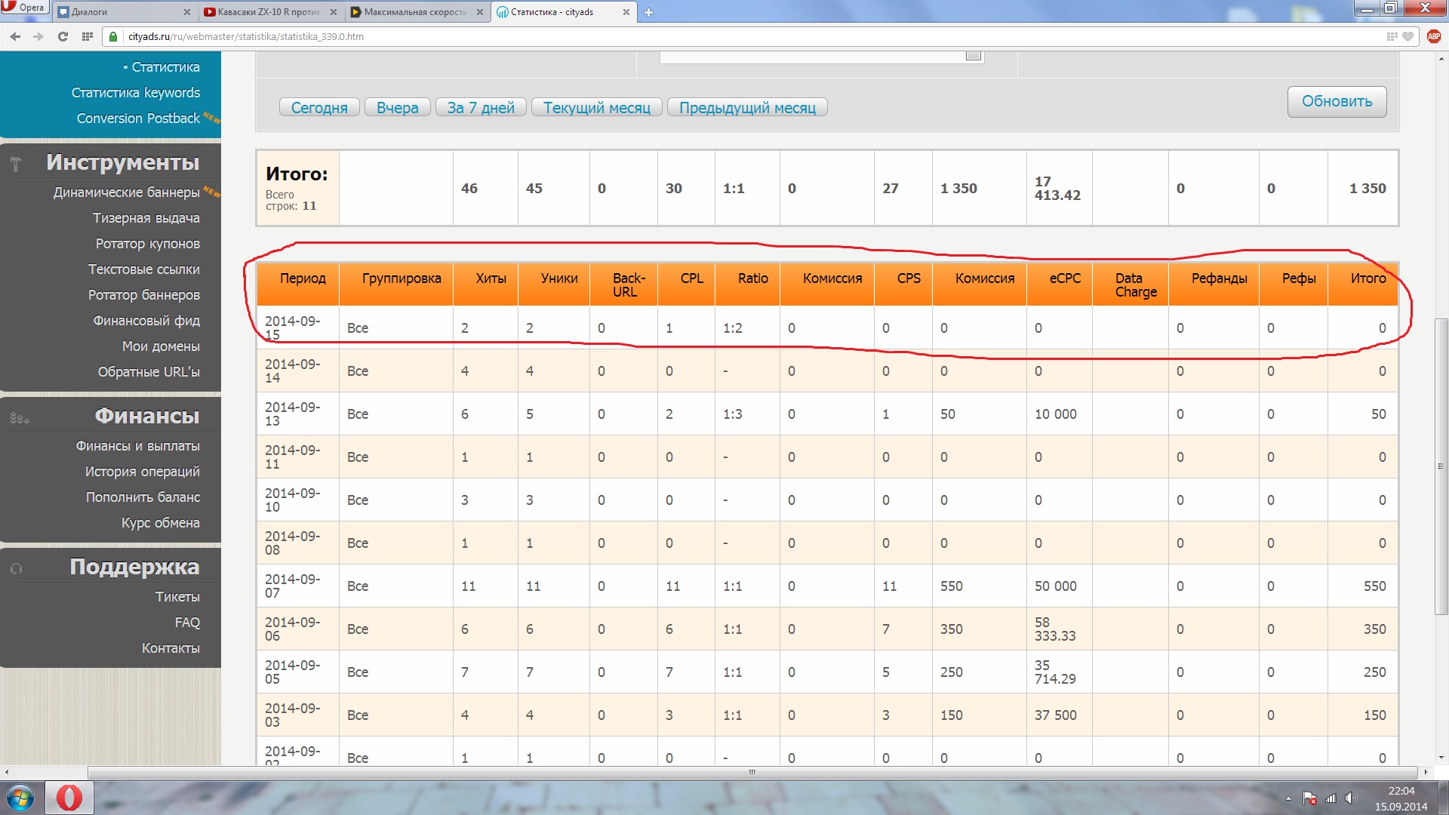Click the volume icon in system tray

1350,798
